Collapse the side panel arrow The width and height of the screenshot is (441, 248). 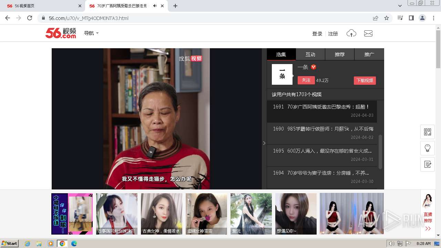pos(264,143)
